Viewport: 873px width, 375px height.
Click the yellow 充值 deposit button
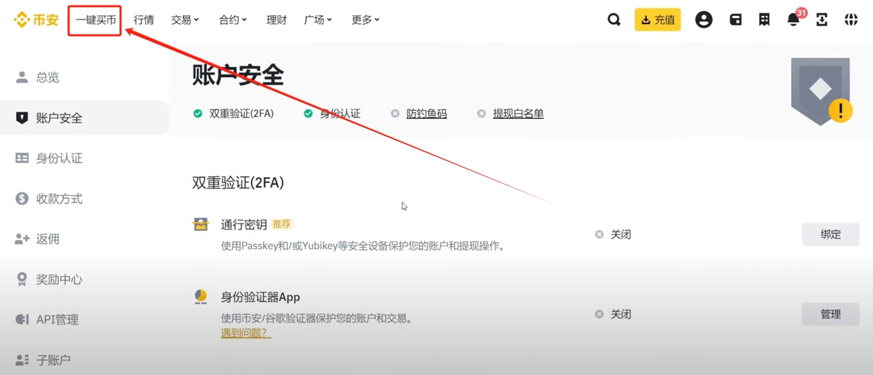pyautogui.click(x=658, y=20)
